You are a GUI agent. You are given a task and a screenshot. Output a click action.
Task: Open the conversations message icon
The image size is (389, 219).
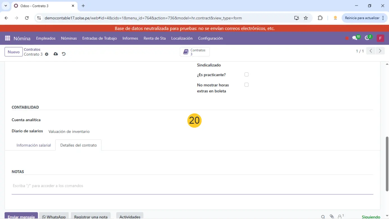[355, 38]
